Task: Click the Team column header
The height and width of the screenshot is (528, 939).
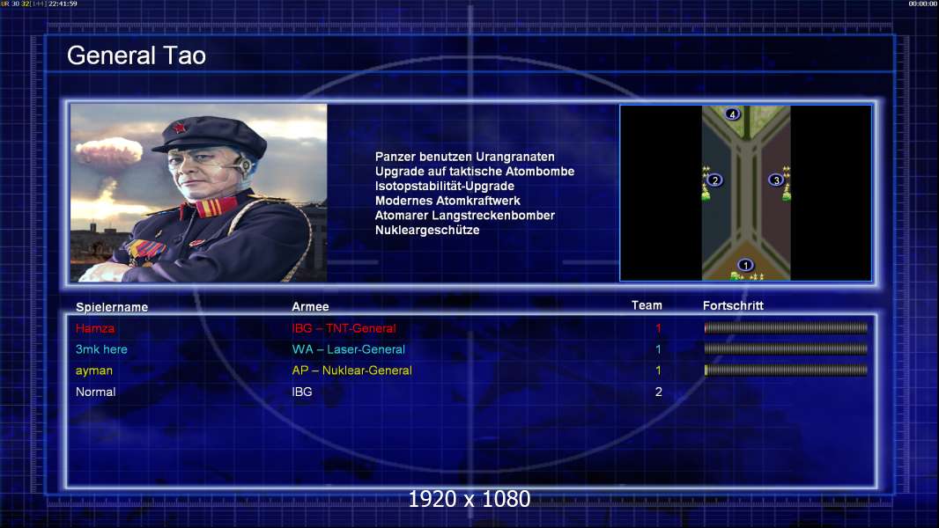Action: pyautogui.click(x=647, y=305)
